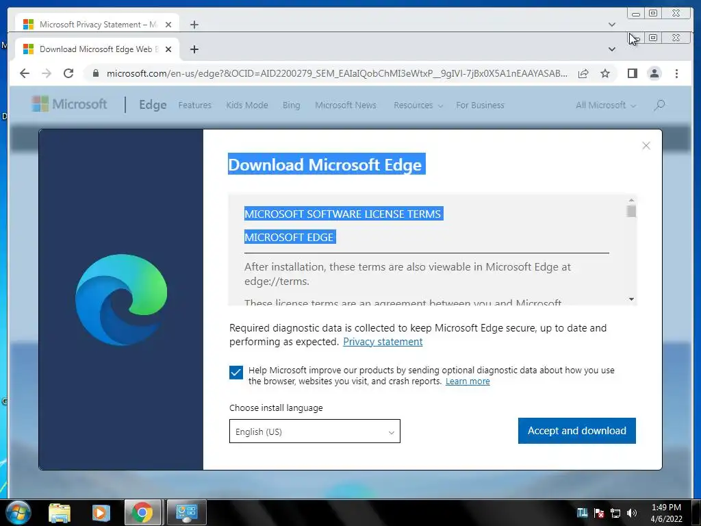Image resolution: width=701 pixels, height=526 pixels.
Task: Switch to the Microsoft Privacy Statement tab
Action: click(99, 25)
